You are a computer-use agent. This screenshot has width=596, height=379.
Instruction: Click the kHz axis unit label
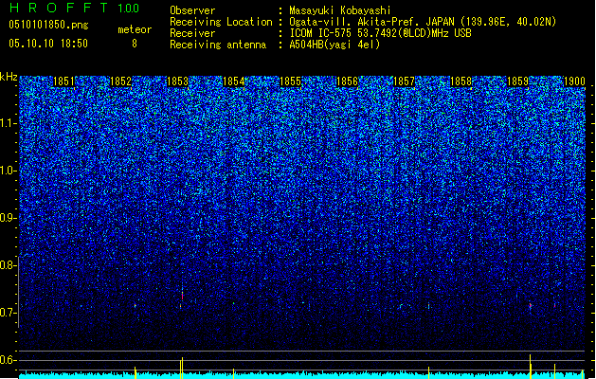(x=9, y=77)
